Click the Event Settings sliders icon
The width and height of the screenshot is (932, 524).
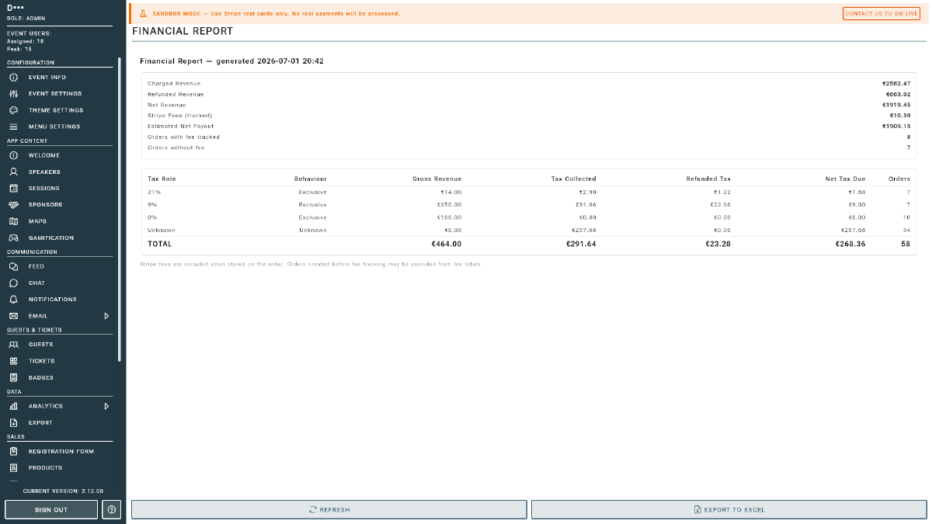click(x=13, y=94)
